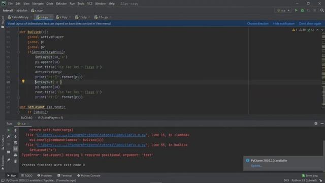The image size is (325, 183).
Task: Go to next highlighted error arrow
Action: point(322,30)
